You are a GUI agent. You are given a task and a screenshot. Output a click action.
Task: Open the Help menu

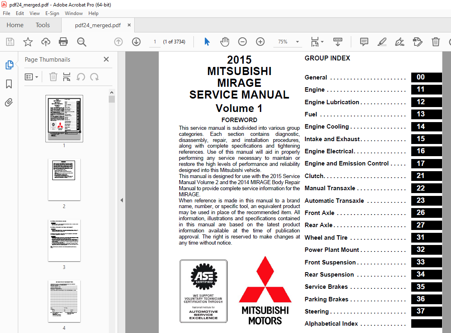click(x=93, y=13)
